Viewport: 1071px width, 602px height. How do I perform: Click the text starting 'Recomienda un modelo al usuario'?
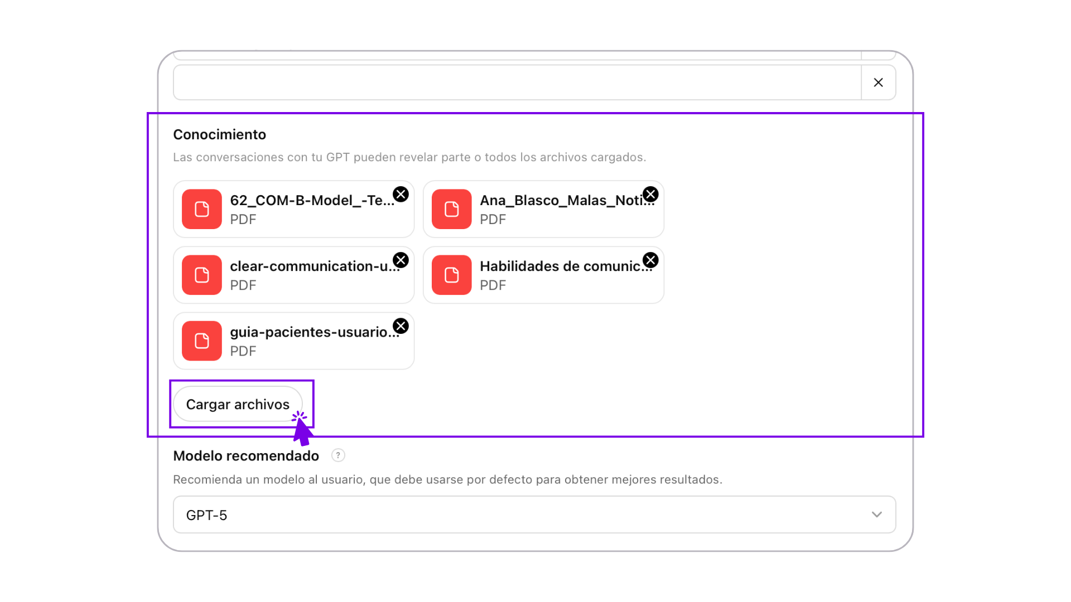447,479
